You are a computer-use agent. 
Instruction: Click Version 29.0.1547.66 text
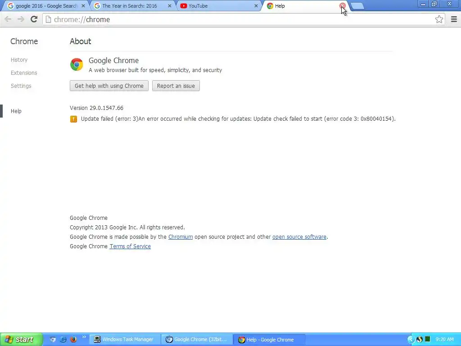tap(96, 108)
